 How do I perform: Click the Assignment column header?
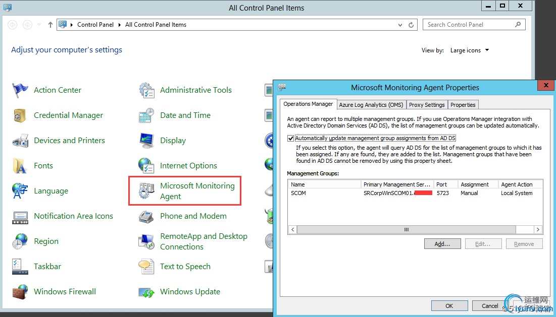pos(478,184)
